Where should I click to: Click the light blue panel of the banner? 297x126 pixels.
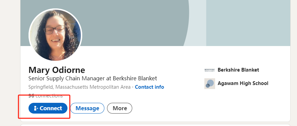coord(248,23)
